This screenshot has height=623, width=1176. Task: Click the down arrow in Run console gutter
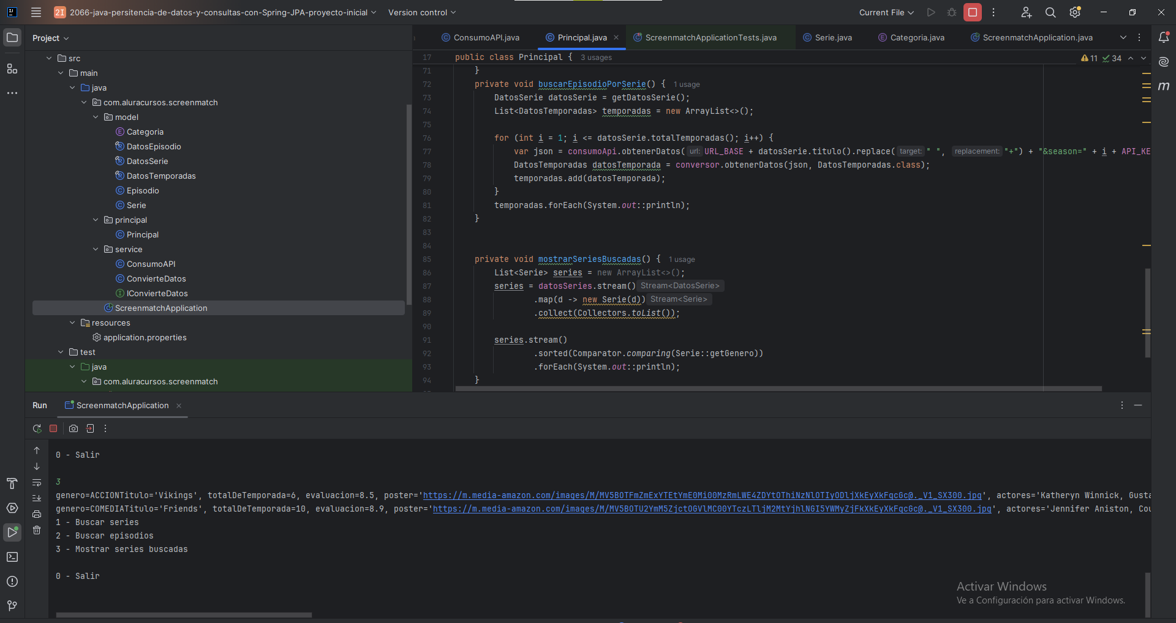(x=37, y=466)
